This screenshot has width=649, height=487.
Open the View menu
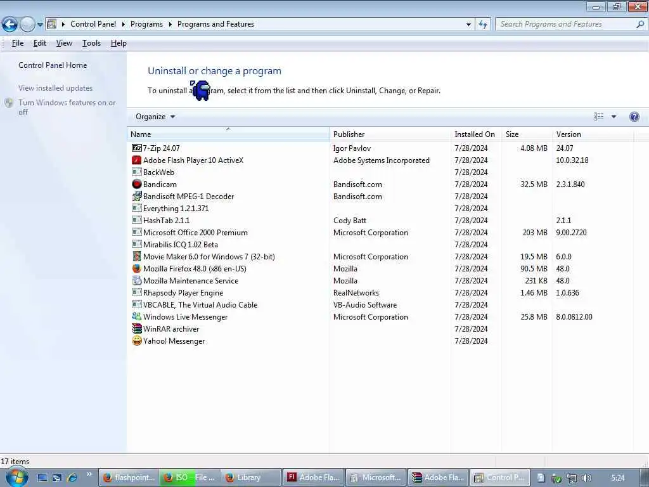(x=64, y=43)
